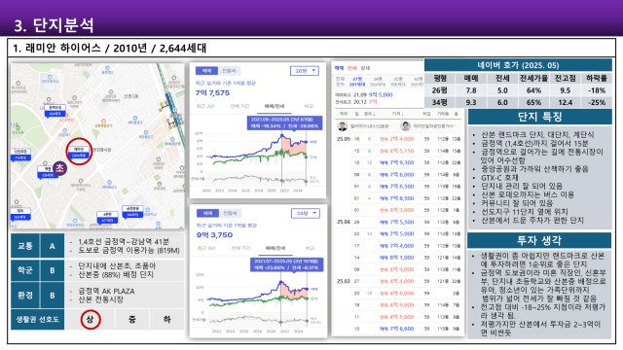The image size is (623, 350).
Task: Click 64% 전세가율 cell for 26평
Action: [533, 90]
